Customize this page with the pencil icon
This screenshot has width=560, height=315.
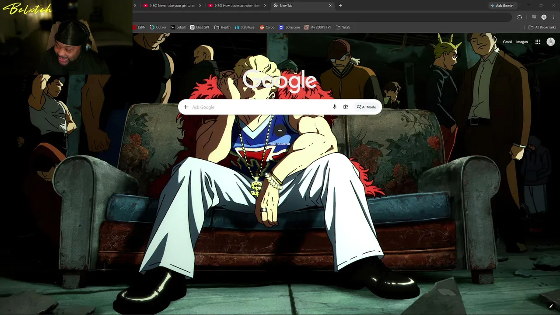551,306
